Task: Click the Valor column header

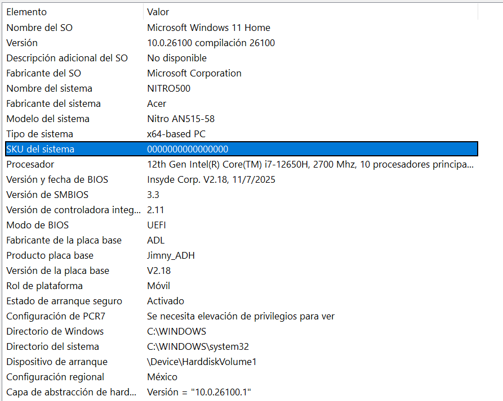Action: (x=310, y=12)
